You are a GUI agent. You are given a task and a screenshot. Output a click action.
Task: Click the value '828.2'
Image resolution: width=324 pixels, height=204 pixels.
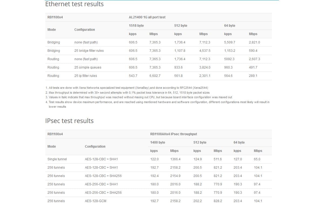coord(218,201)
